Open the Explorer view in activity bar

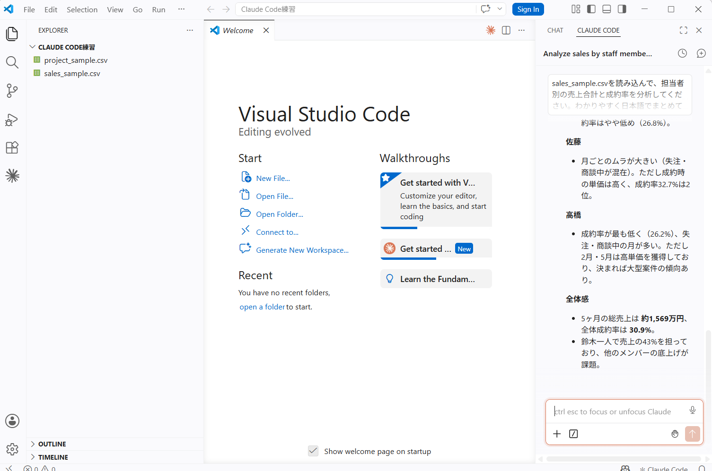click(12, 34)
